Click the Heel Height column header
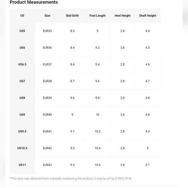 tap(123, 16)
